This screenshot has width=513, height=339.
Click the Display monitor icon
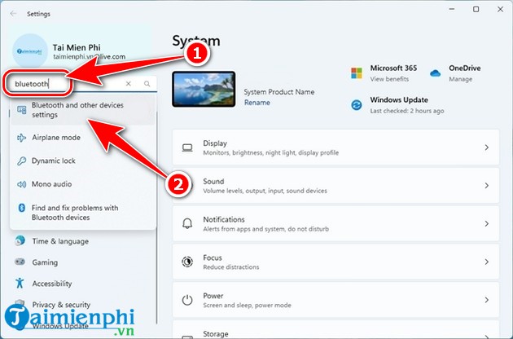pyautogui.click(x=187, y=147)
